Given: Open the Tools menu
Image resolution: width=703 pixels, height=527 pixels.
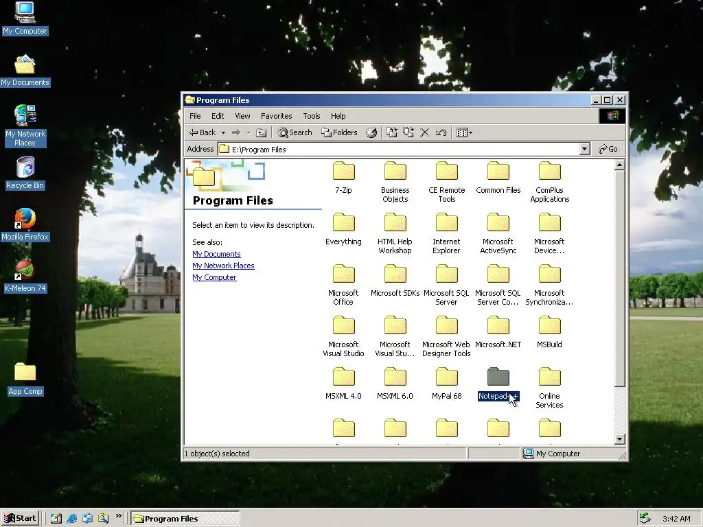Looking at the screenshot, I should (311, 116).
